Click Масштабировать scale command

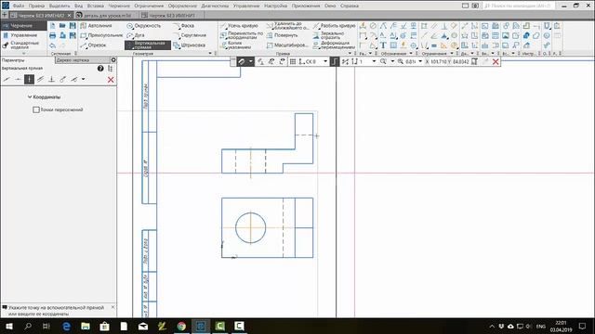coord(287,45)
